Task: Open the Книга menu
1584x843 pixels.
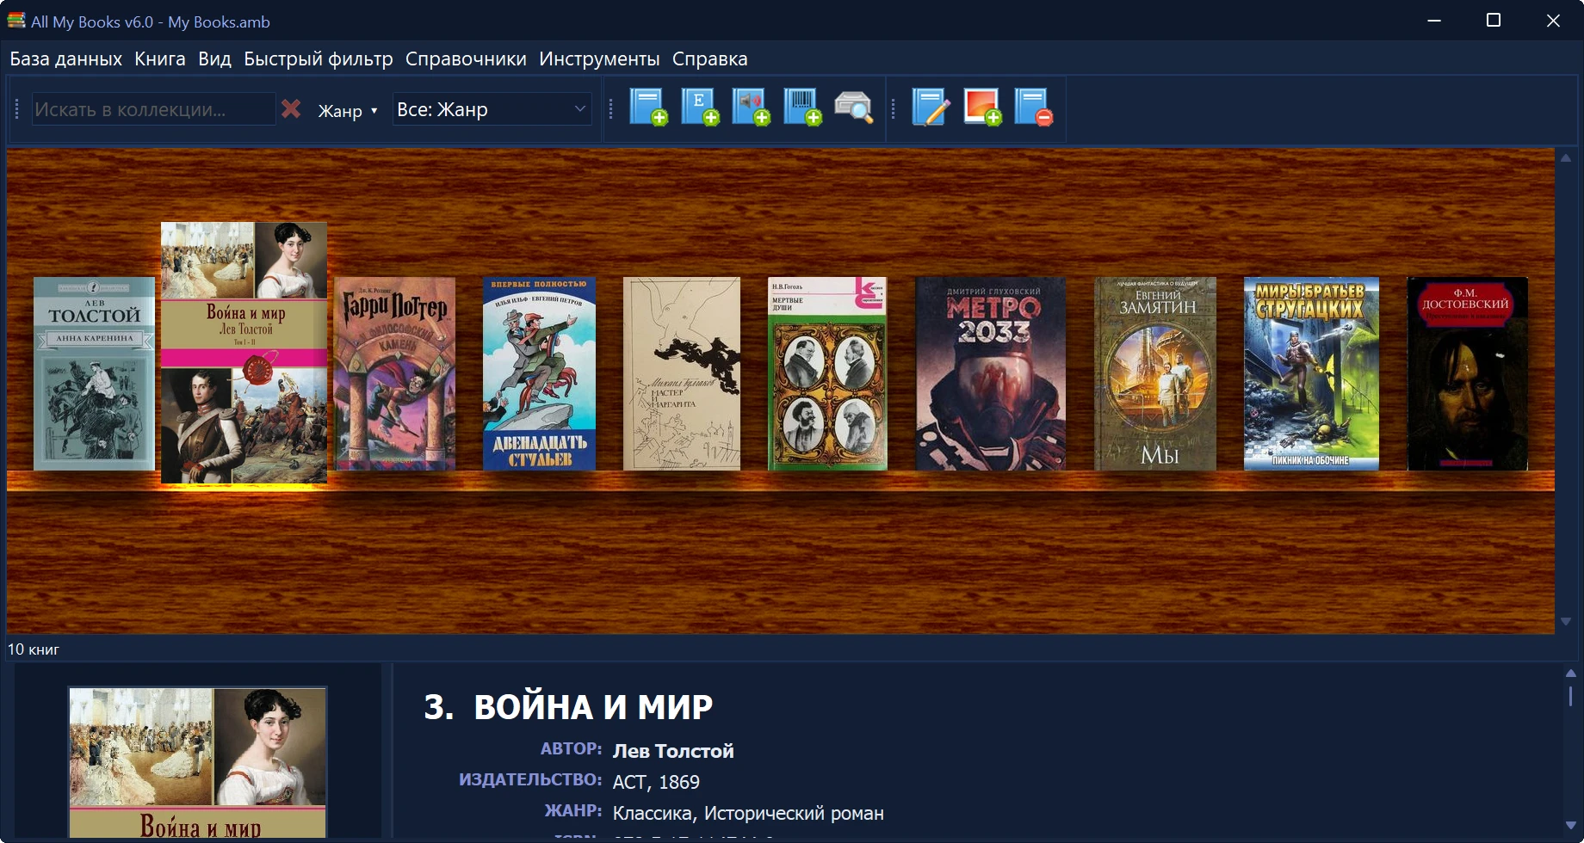Action: coord(160,58)
